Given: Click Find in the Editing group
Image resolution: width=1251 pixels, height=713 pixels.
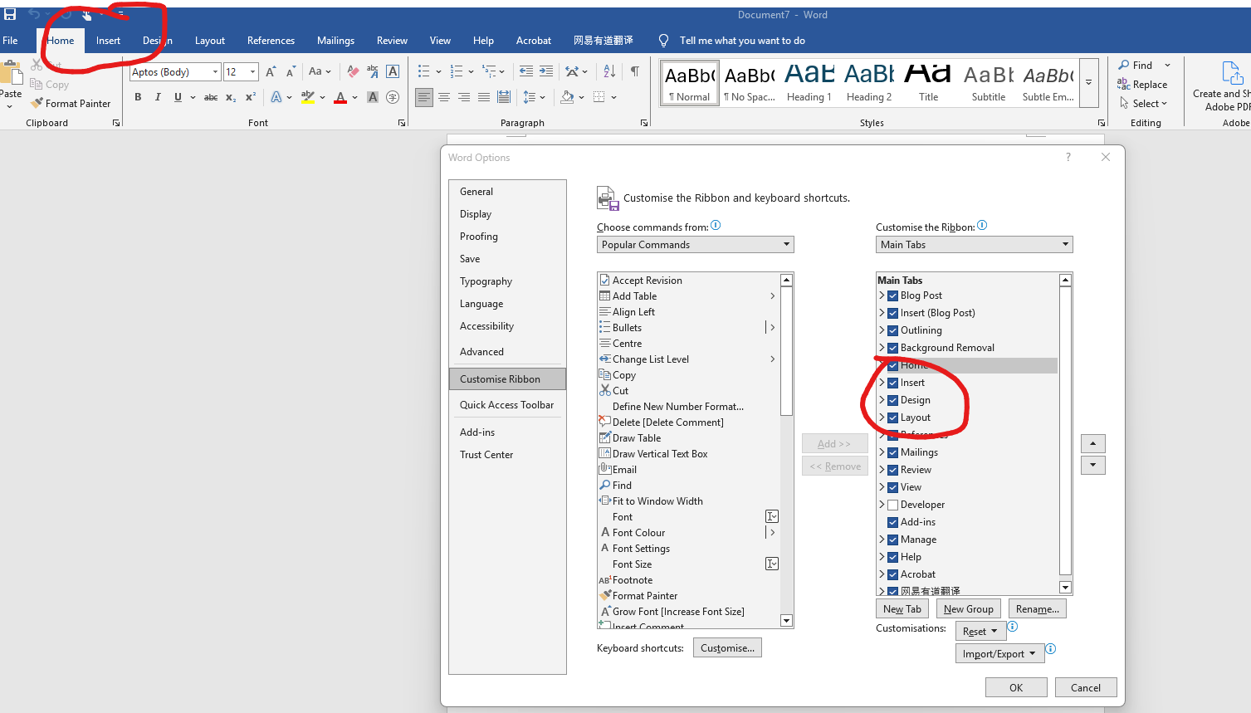Looking at the screenshot, I should [x=1136, y=66].
